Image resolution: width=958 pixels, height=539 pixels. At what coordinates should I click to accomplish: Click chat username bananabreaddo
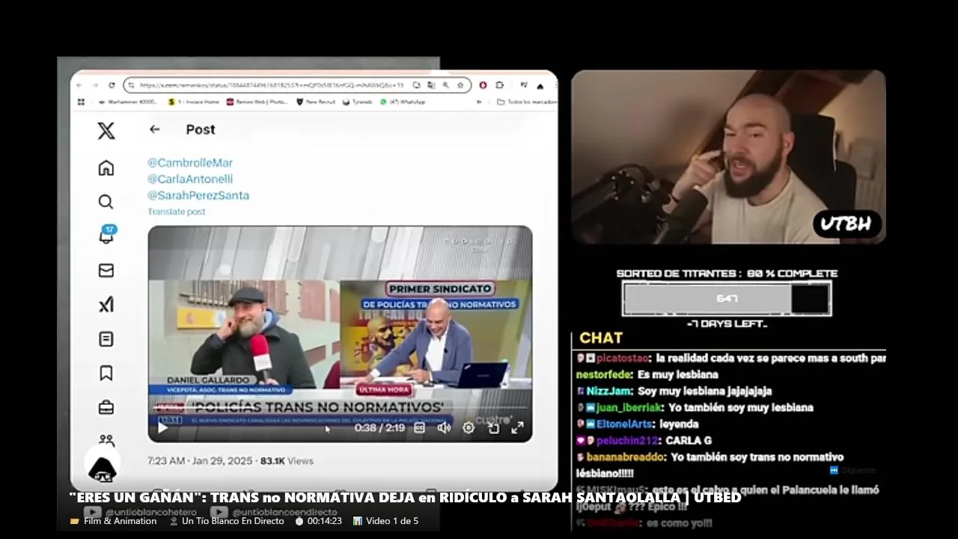click(625, 457)
